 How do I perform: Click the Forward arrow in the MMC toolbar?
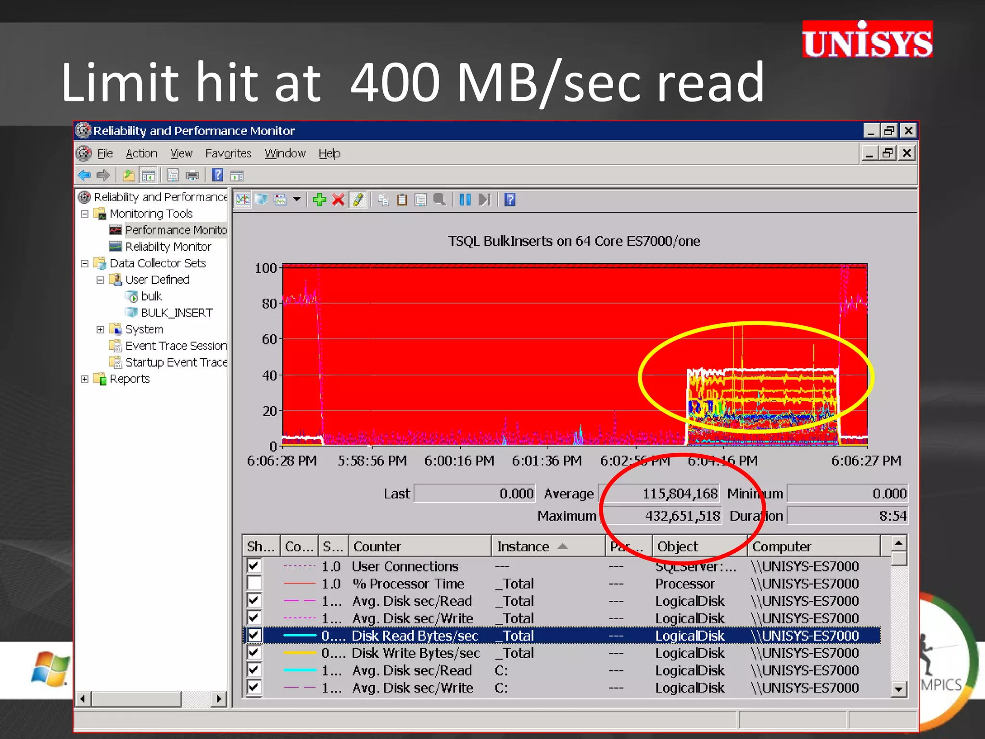pyautogui.click(x=103, y=175)
